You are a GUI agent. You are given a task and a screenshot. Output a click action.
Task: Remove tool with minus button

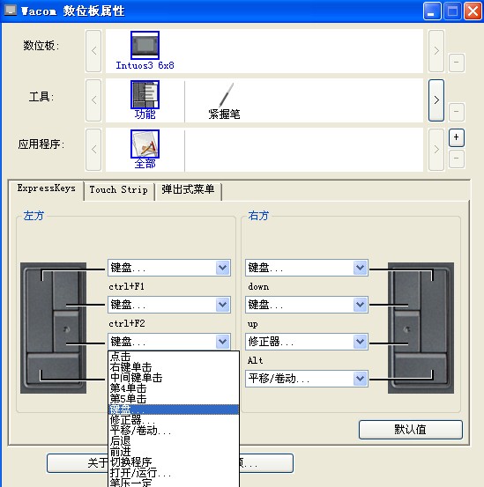tap(457, 112)
